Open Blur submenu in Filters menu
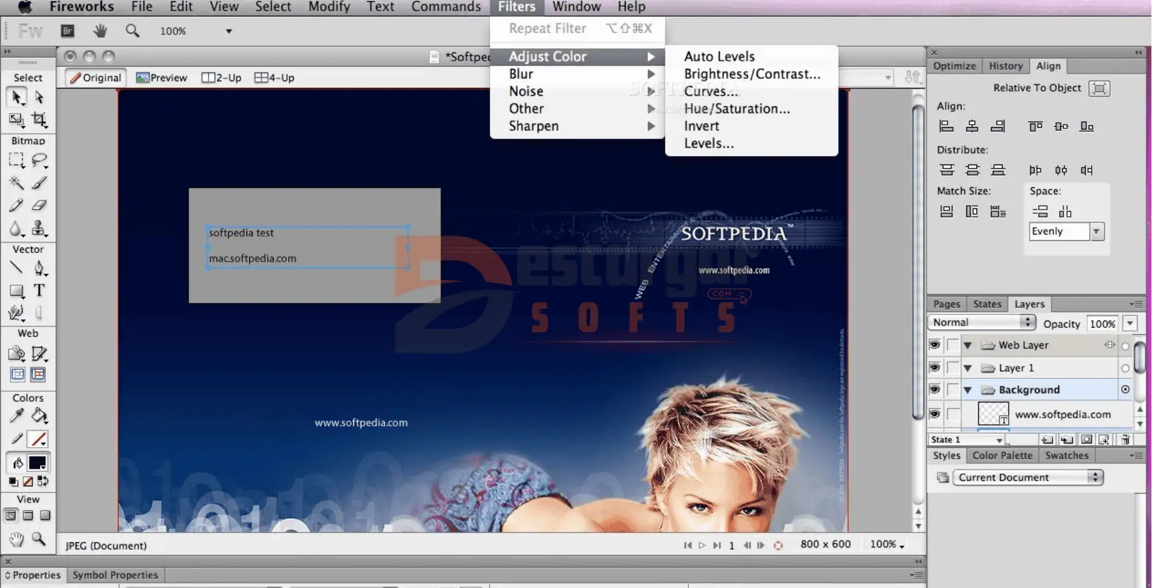This screenshot has height=588, width=1152. tap(578, 73)
